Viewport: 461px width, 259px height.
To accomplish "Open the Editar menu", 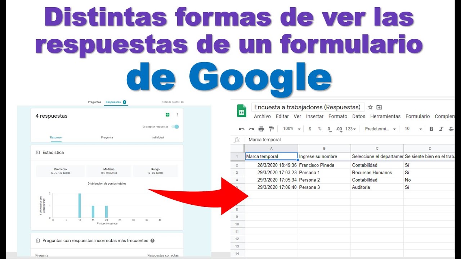I will tap(282, 117).
